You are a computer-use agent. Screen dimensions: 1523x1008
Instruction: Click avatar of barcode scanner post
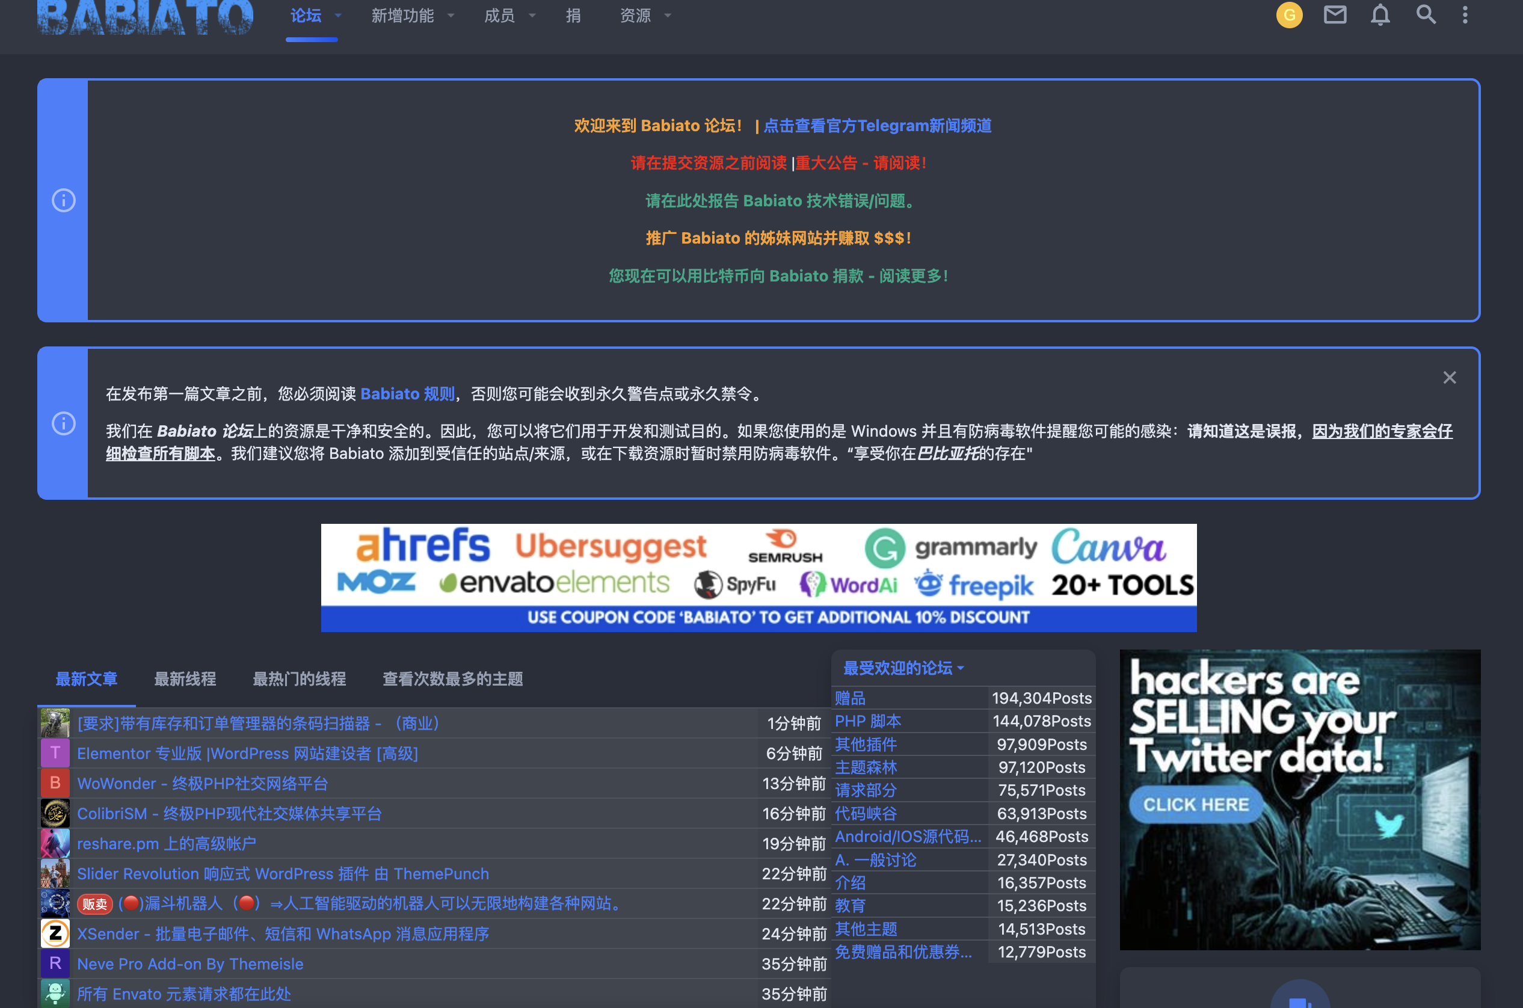(x=55, y=723)
